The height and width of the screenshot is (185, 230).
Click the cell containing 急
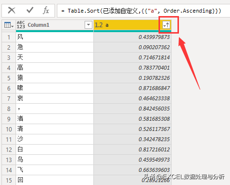54,47
